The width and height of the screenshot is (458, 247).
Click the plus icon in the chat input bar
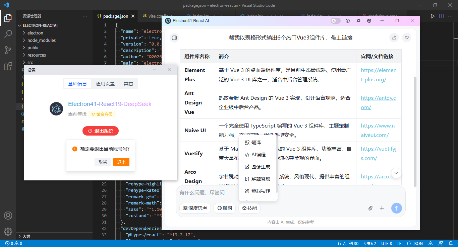[382, 208]
